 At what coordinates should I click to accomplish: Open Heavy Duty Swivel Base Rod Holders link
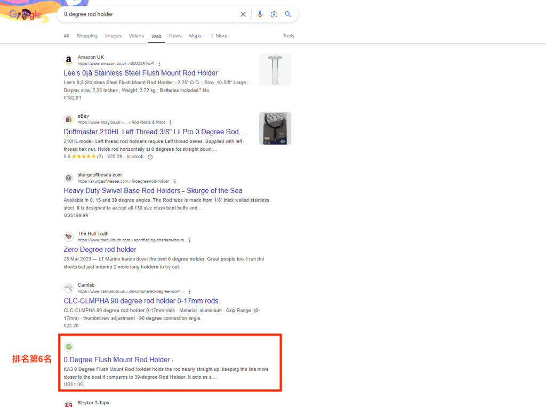click(x=153, y=191)
